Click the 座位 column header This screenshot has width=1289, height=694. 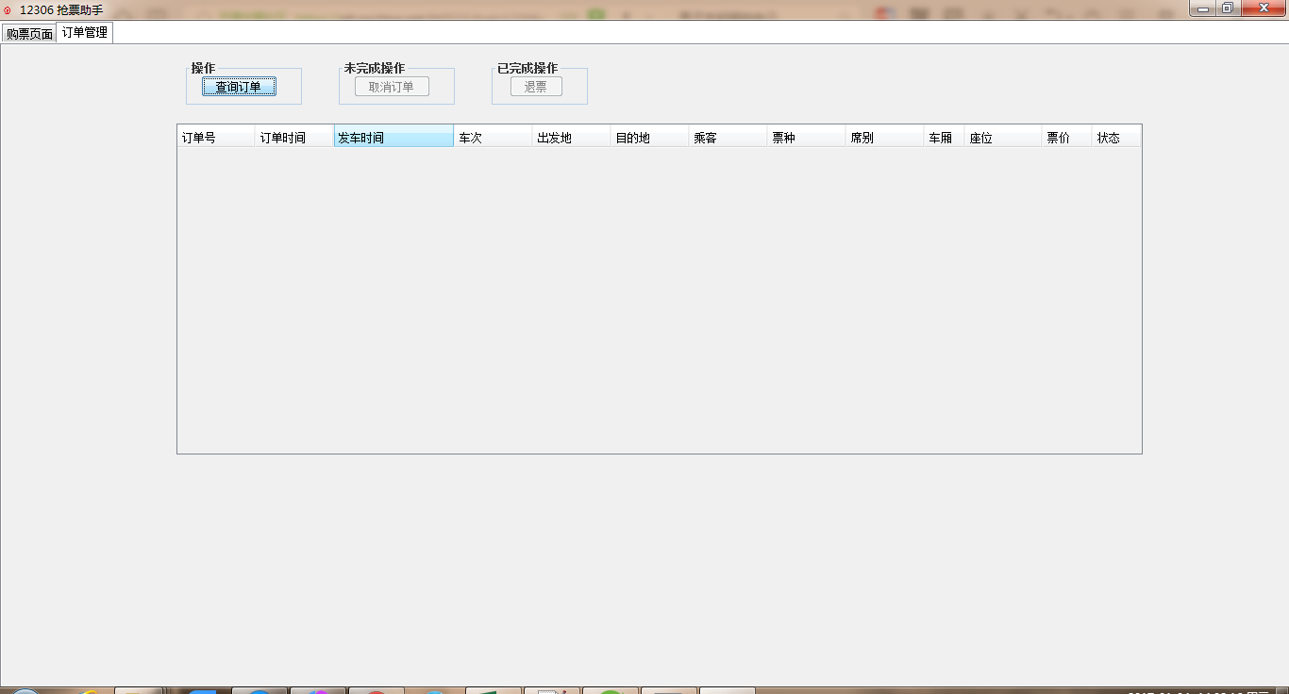coord(1004,138)
